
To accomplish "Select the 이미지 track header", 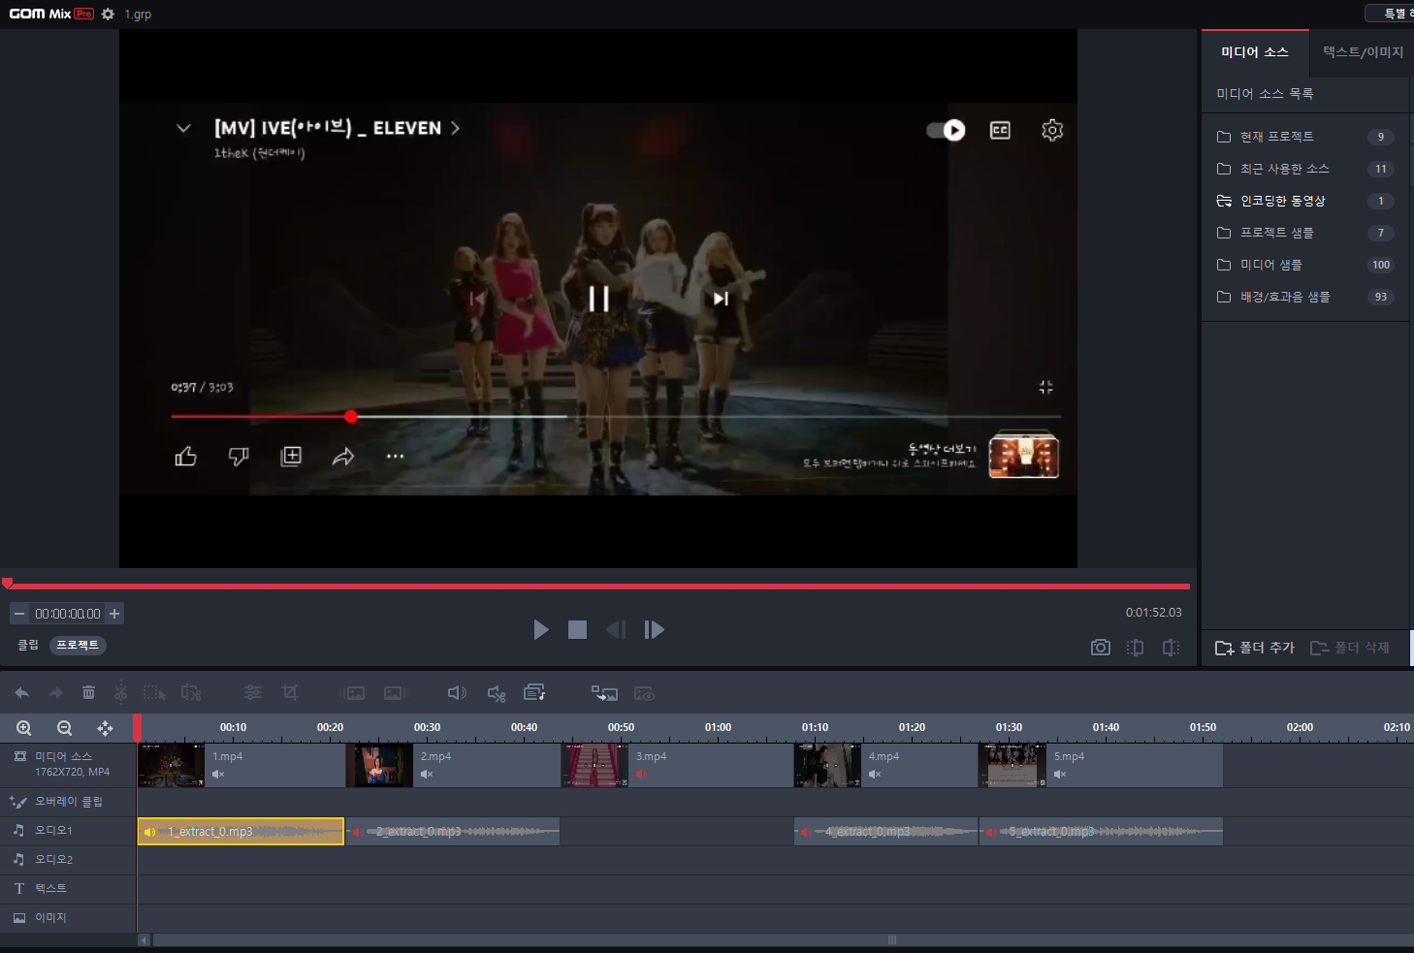I will point(68,918).
